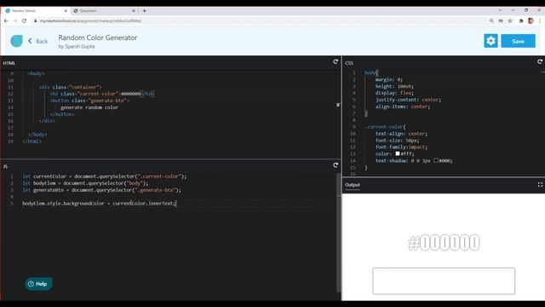Click the 'justify-content: center' CSS line

(408, 100)
